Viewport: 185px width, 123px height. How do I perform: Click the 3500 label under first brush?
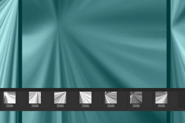coord(10,106)
